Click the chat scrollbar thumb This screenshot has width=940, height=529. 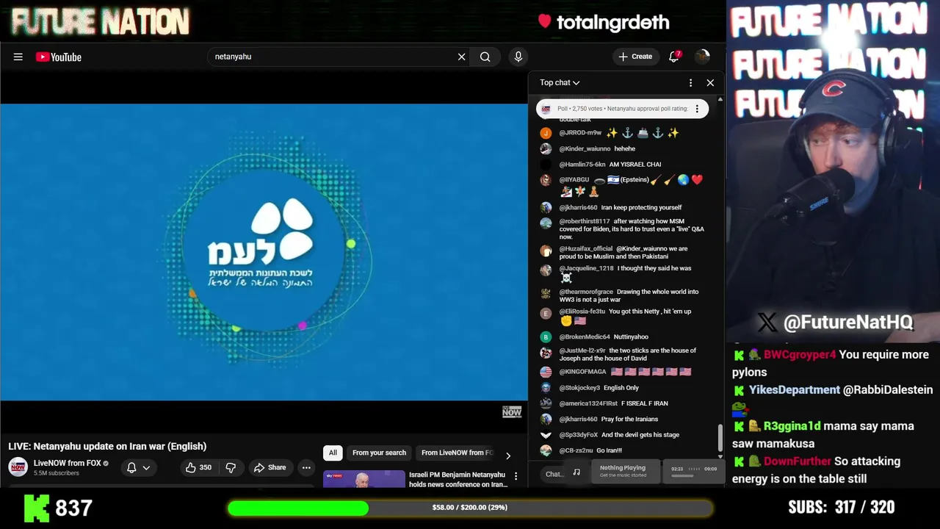pyautogui.click(x=720, y=438)
